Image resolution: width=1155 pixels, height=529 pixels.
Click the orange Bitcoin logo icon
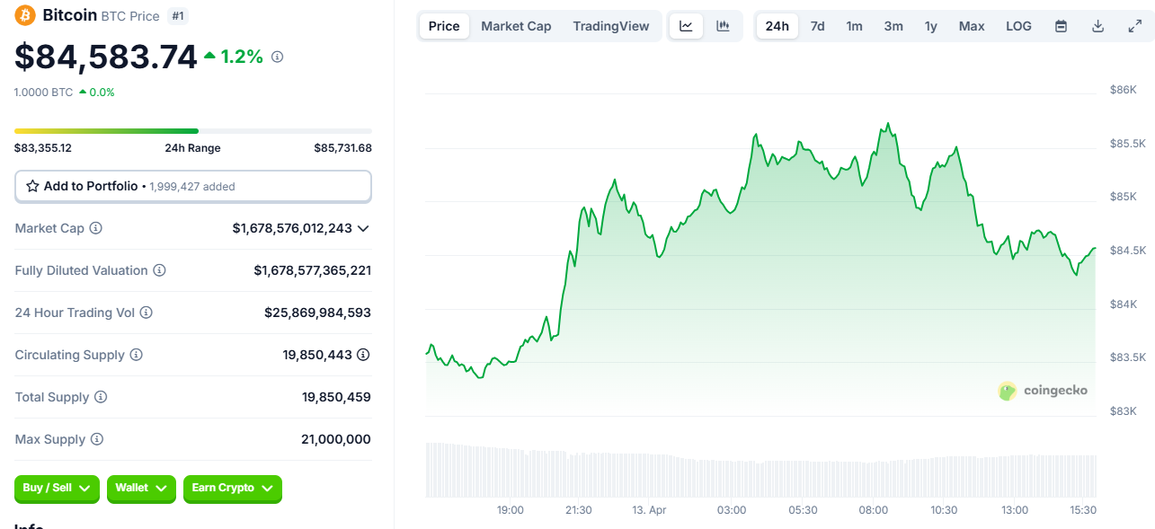[x=25, y=15]
